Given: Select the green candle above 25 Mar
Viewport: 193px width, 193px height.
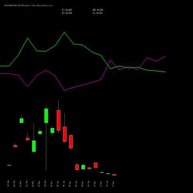Looking at the screenshot, I should [x=34, y=146].
